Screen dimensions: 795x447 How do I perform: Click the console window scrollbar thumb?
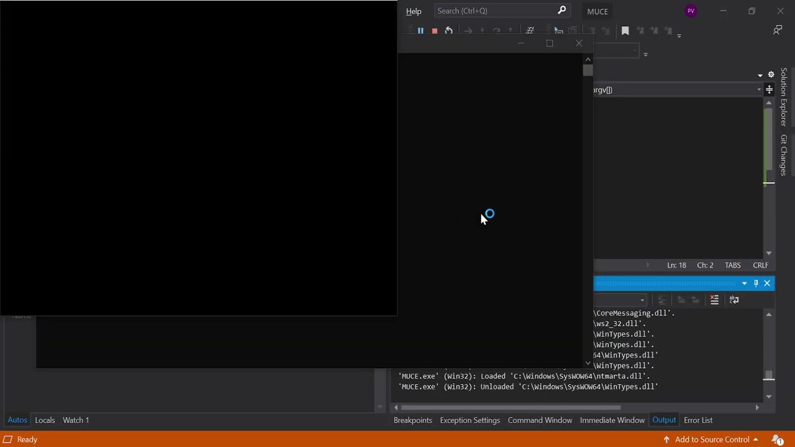point(588,70)
